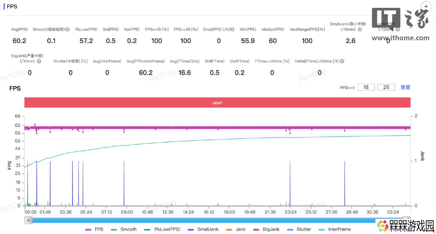Click the Min(FPS) value 55.9
Image resolution: width=436 pixels, height=234 pixels.
pyautogui.click(x=248, y=41)
